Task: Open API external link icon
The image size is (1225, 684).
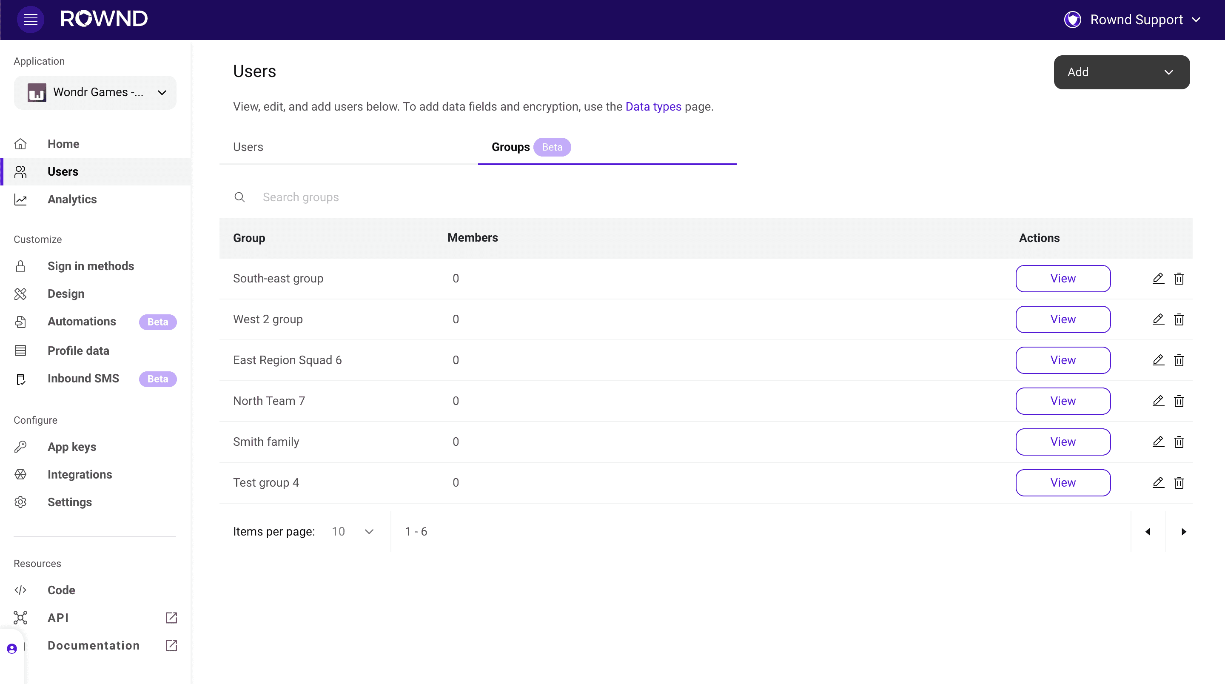Action: (171, 617)
